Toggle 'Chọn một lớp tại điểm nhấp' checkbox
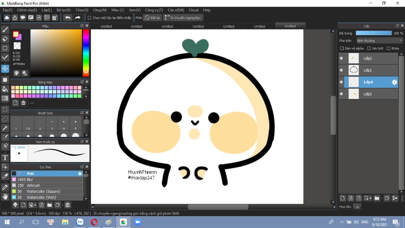 [x=89, y=18]
